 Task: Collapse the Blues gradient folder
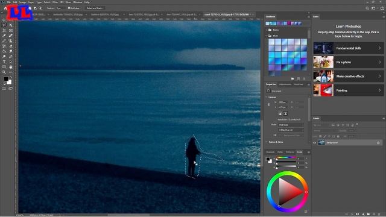point(267,36)
